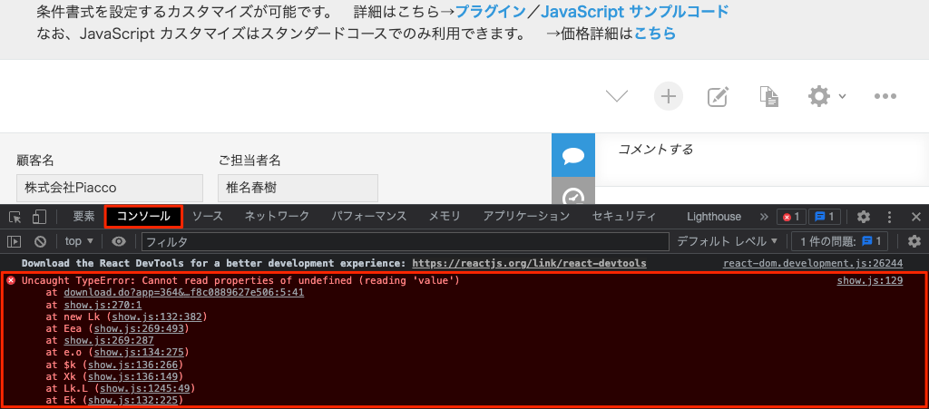Add a new record with plus icon

click(669, 96)
